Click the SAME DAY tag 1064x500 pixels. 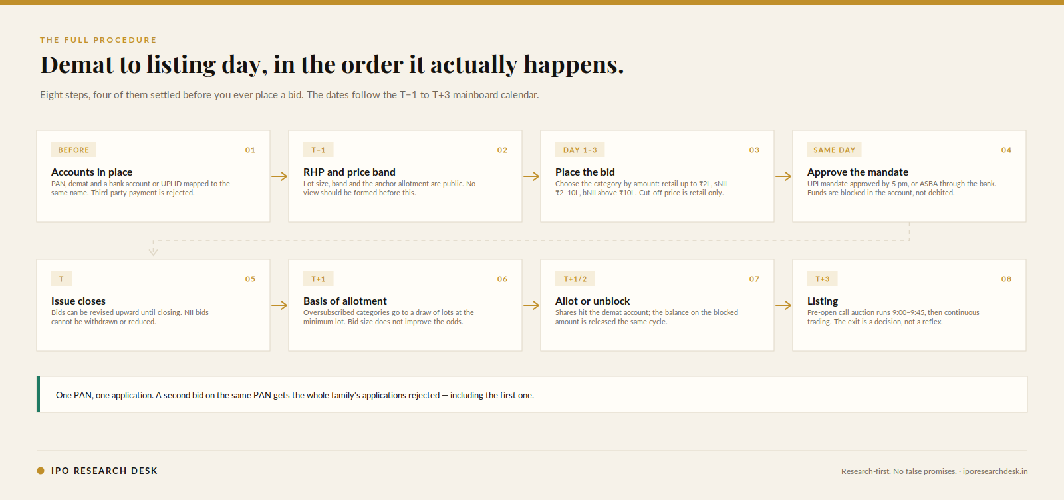coord(835,150)
